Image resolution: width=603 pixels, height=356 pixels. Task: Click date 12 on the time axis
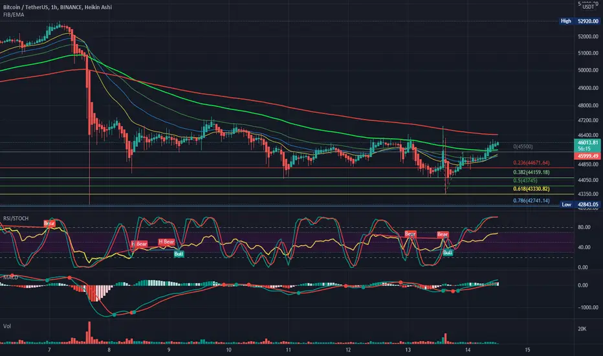click(348, 350)
